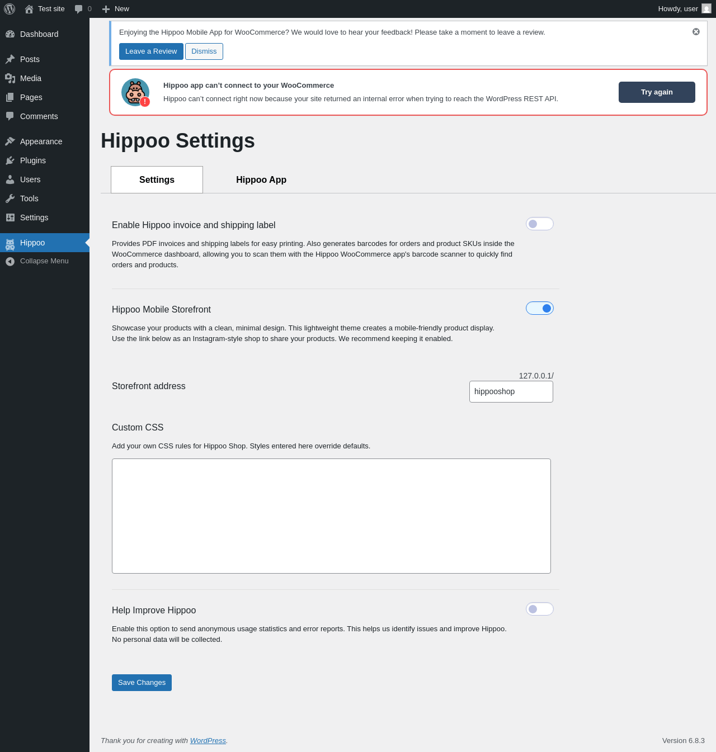
Task: Click New in the admin bar
Action: coord(116,9)
